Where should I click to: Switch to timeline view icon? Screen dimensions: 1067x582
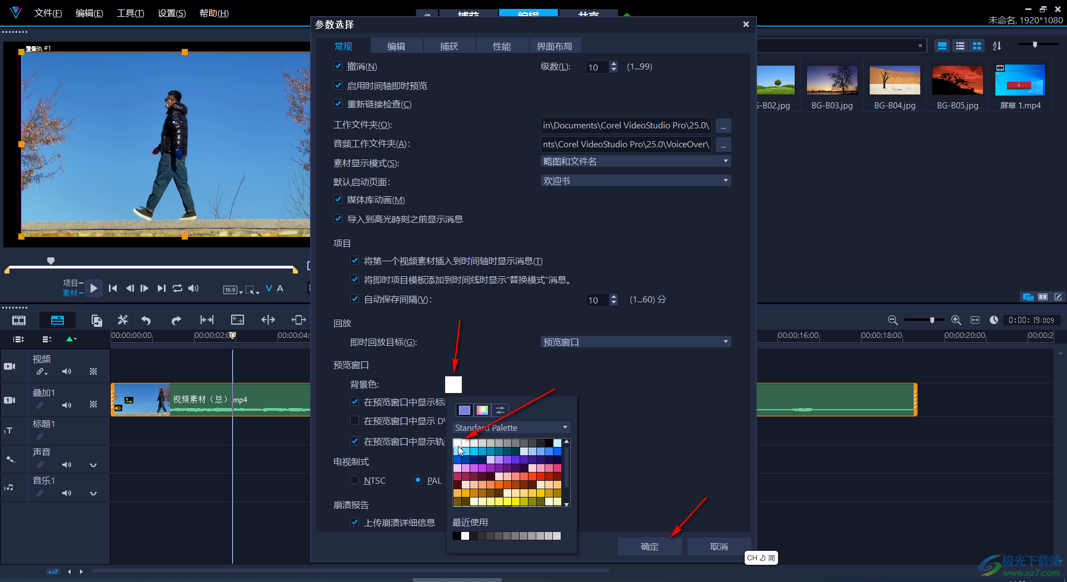pos(57,320)
